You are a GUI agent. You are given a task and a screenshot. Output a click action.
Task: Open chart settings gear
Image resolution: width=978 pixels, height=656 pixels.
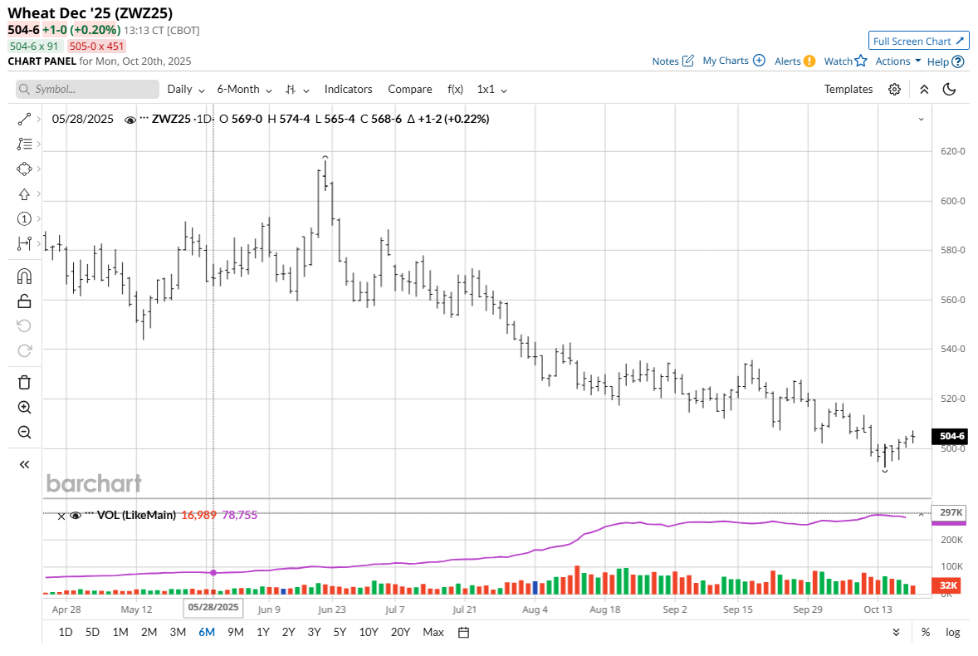pyautogui.click(x=894, y=89)
